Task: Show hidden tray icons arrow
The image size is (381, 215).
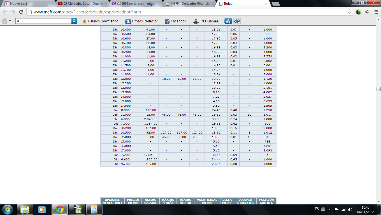Action: pyautogui.click(x=330, y=209)
